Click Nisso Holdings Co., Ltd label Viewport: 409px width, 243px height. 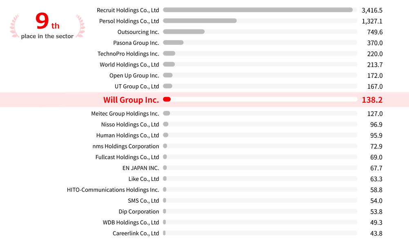pos(130,124)
